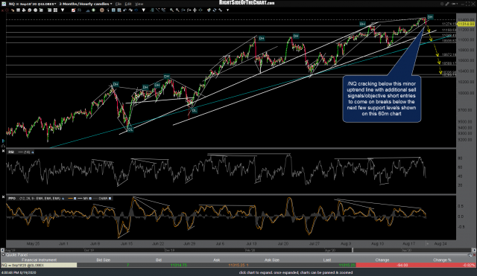Click the wrench settings icon in the toolbar
This screenshot has width=477, height=276.
[221, 10]
